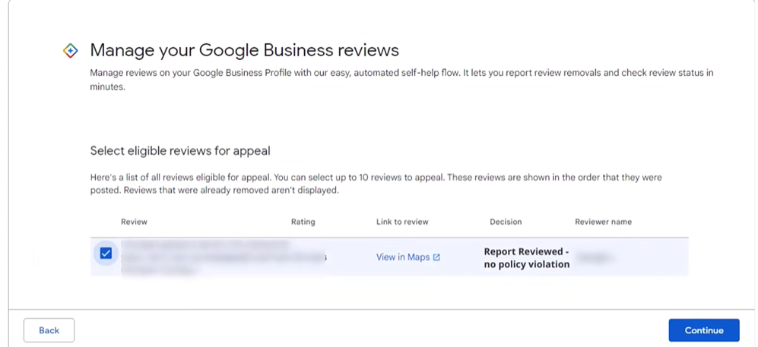The width and height of the screenshot is (758, 347).
Task: Click the Rating column header
Action: tap(303, 222)
